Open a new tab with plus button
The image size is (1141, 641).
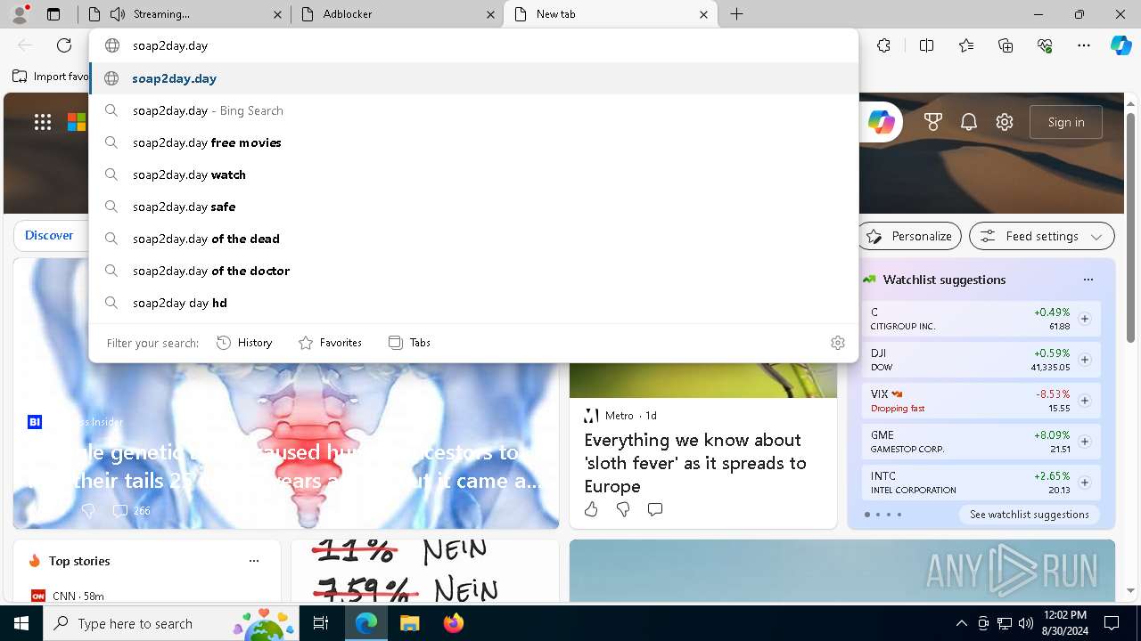(736, 14)
